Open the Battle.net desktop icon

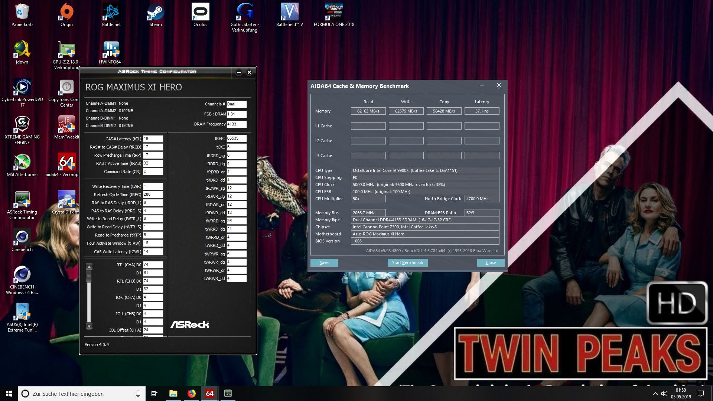111,16
